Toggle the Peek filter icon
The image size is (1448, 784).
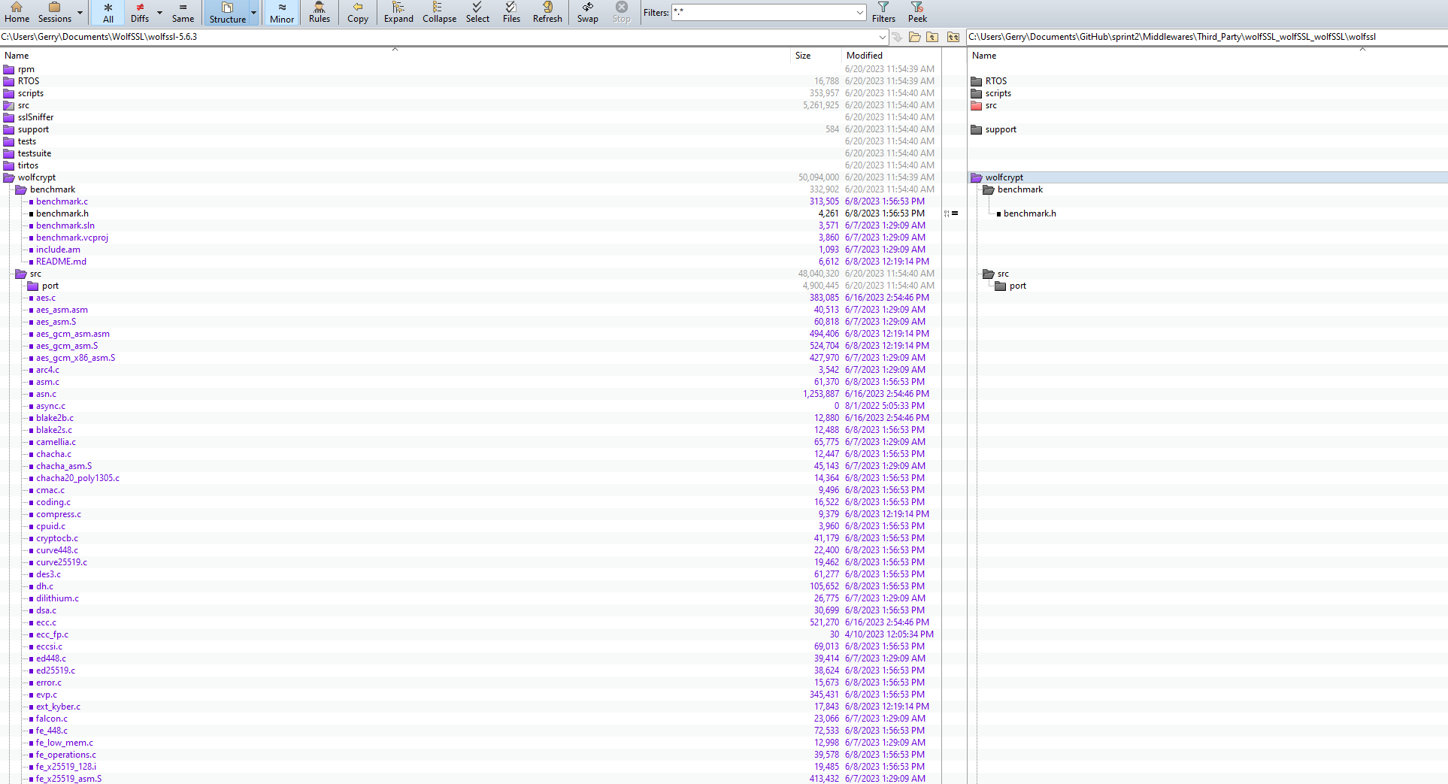pos(916,12)
